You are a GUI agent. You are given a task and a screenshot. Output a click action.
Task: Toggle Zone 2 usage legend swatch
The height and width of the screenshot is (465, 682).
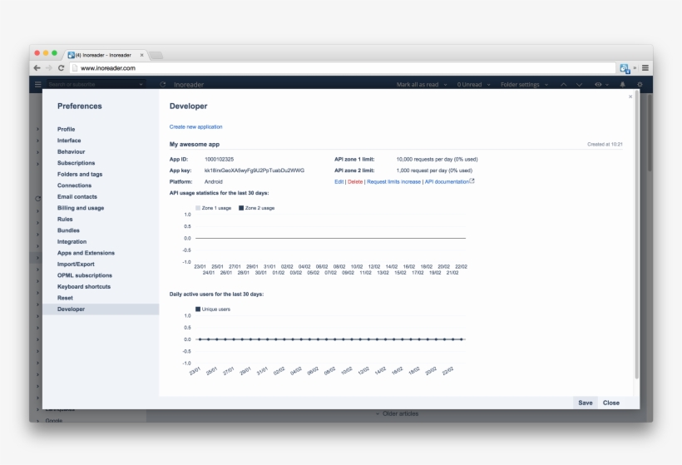241,208
